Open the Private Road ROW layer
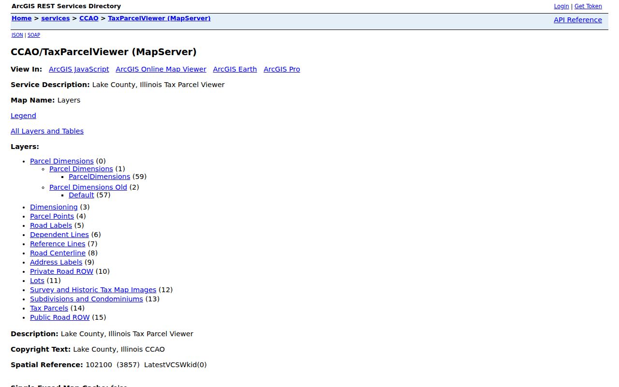Image resolution: width=619 pixels, height=387 pixels. coord(61,271)
